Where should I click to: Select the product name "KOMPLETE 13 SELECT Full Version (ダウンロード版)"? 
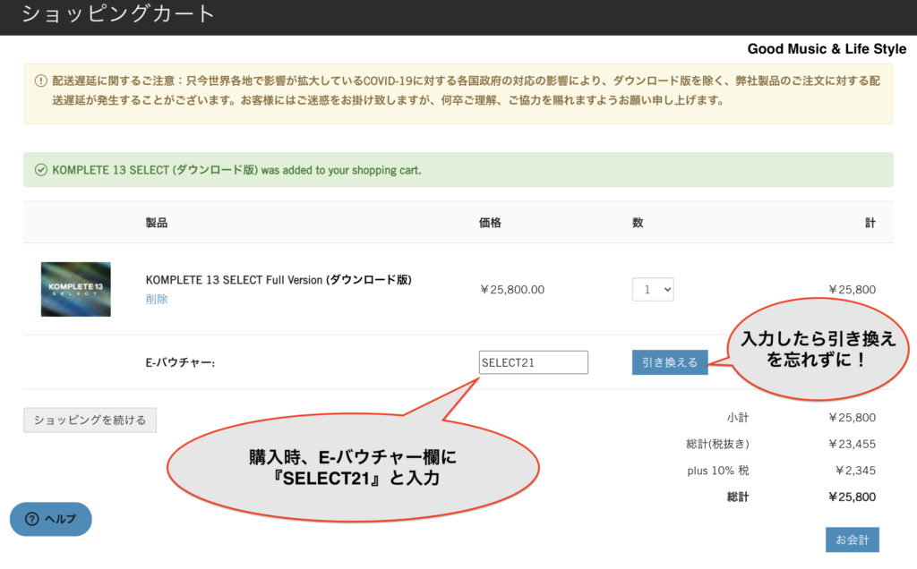279,280
